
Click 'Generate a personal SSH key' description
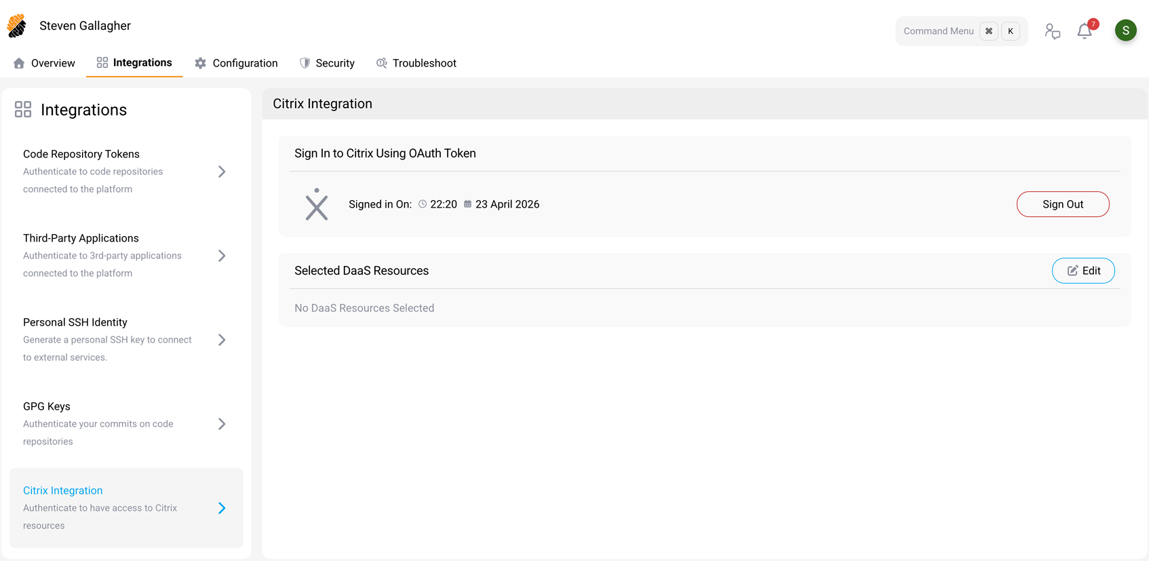(107, 349)
